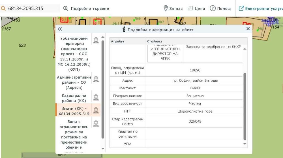Click the info icon in the dialog header
The height and width of the screenshot is (158, 283).
(124, 29)
